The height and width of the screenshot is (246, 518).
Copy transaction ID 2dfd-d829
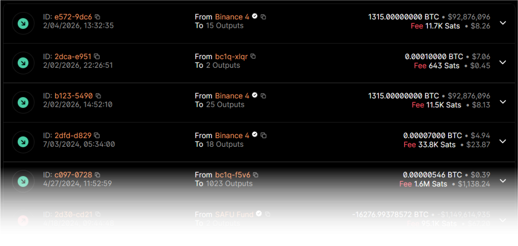coord(97,135)
